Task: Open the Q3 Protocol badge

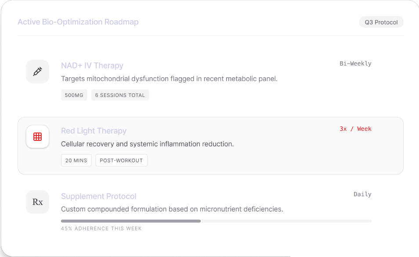Action: coord(381,22)
